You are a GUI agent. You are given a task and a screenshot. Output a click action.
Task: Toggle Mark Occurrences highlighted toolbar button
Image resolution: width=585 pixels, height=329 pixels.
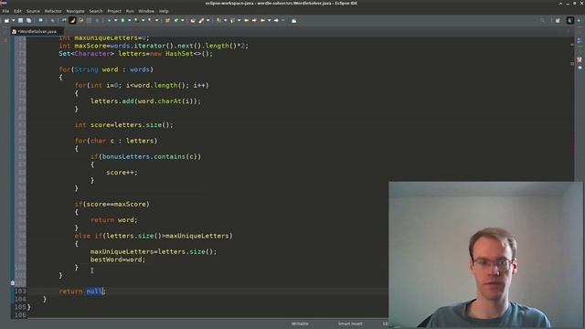[72, 20]
